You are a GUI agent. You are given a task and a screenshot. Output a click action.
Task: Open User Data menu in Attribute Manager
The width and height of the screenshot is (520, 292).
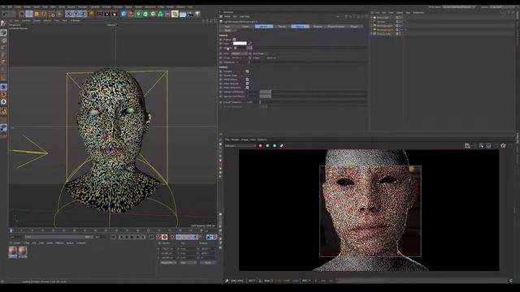(x=245, y=16)
